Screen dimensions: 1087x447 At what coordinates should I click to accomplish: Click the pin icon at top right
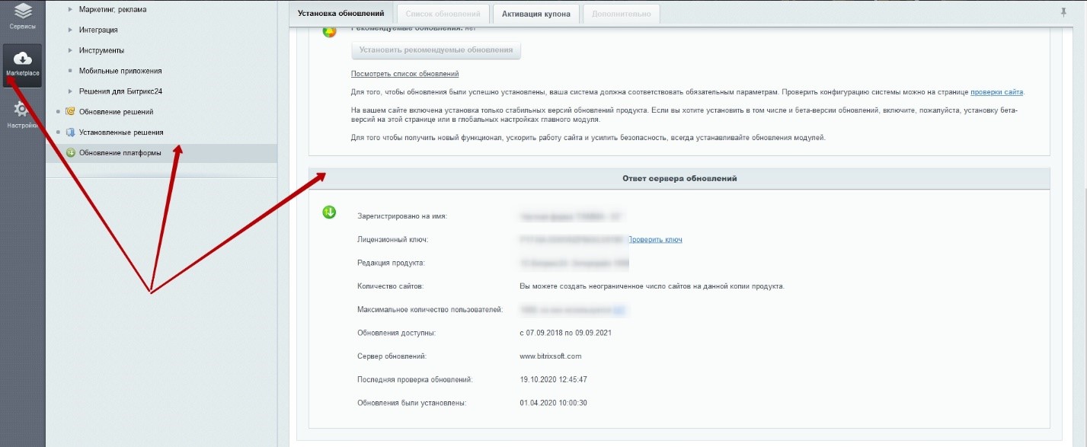coord(1063,12)
